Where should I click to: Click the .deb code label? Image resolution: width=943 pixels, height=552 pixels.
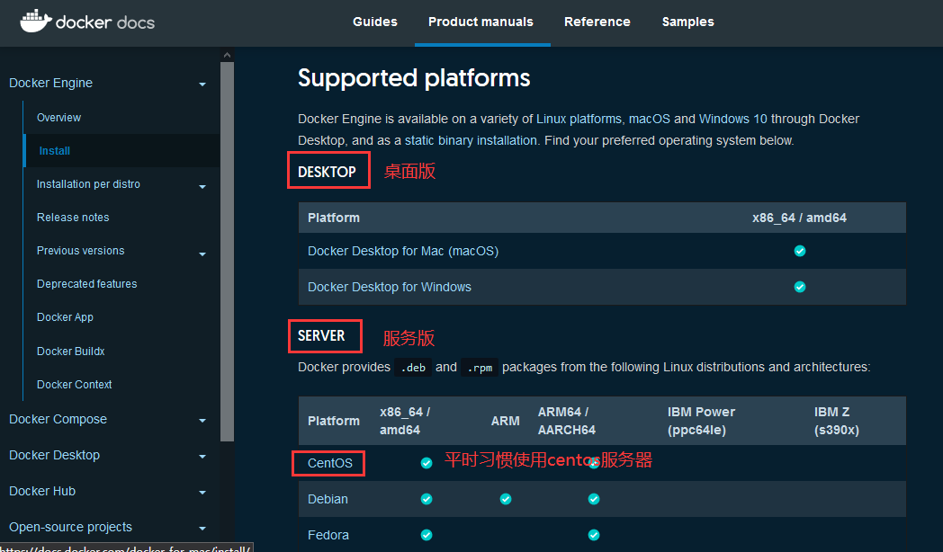[x=413, y=368]
